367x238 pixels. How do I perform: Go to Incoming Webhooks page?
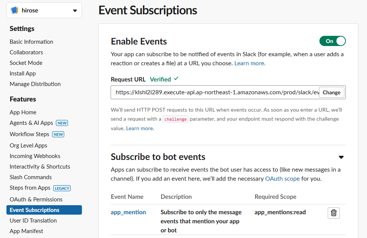coord(35,156)
